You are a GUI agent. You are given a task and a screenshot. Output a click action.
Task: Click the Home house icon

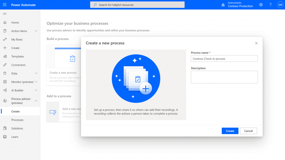point(5,22)
